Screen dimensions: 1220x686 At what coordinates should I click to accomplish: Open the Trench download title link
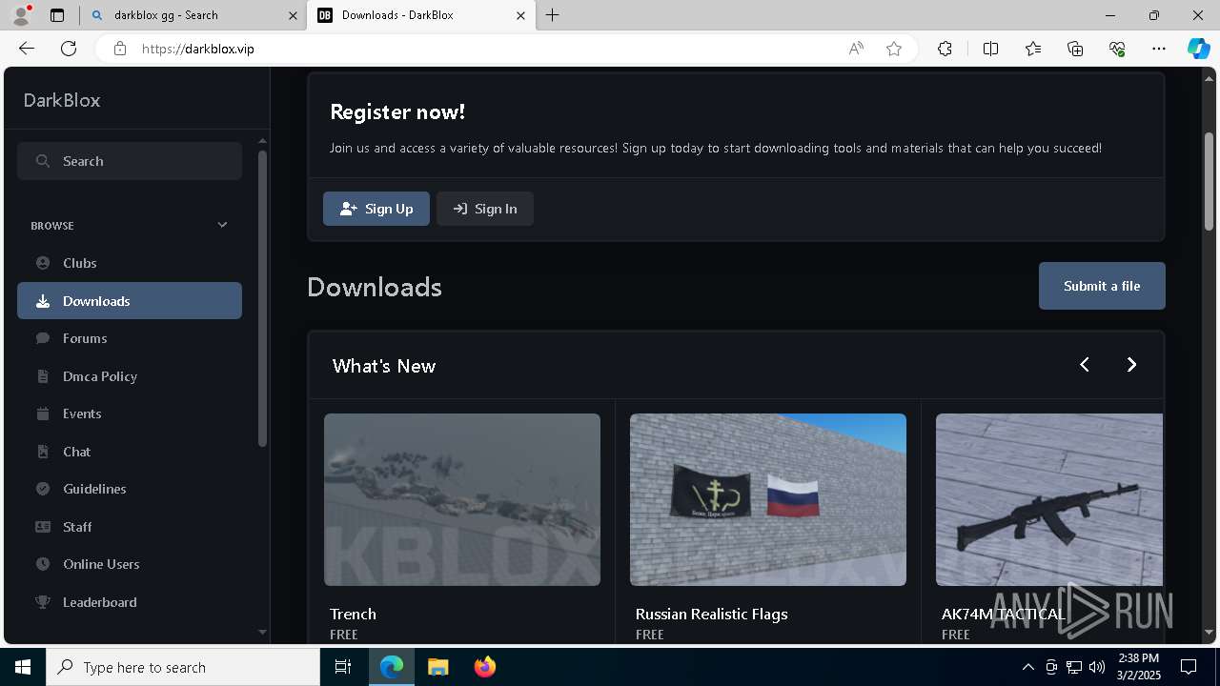(x=353, y=614)
